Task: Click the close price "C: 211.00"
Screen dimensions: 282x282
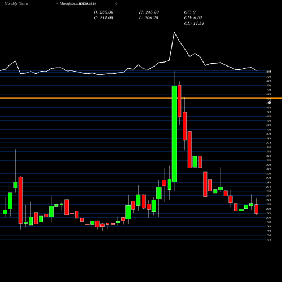Action: click(103, 17)
